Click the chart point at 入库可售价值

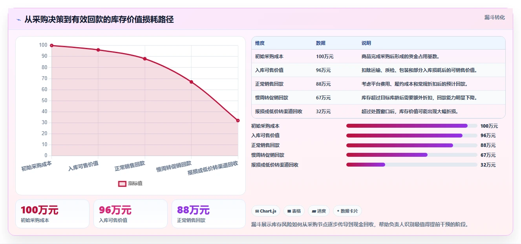(98, 50)
